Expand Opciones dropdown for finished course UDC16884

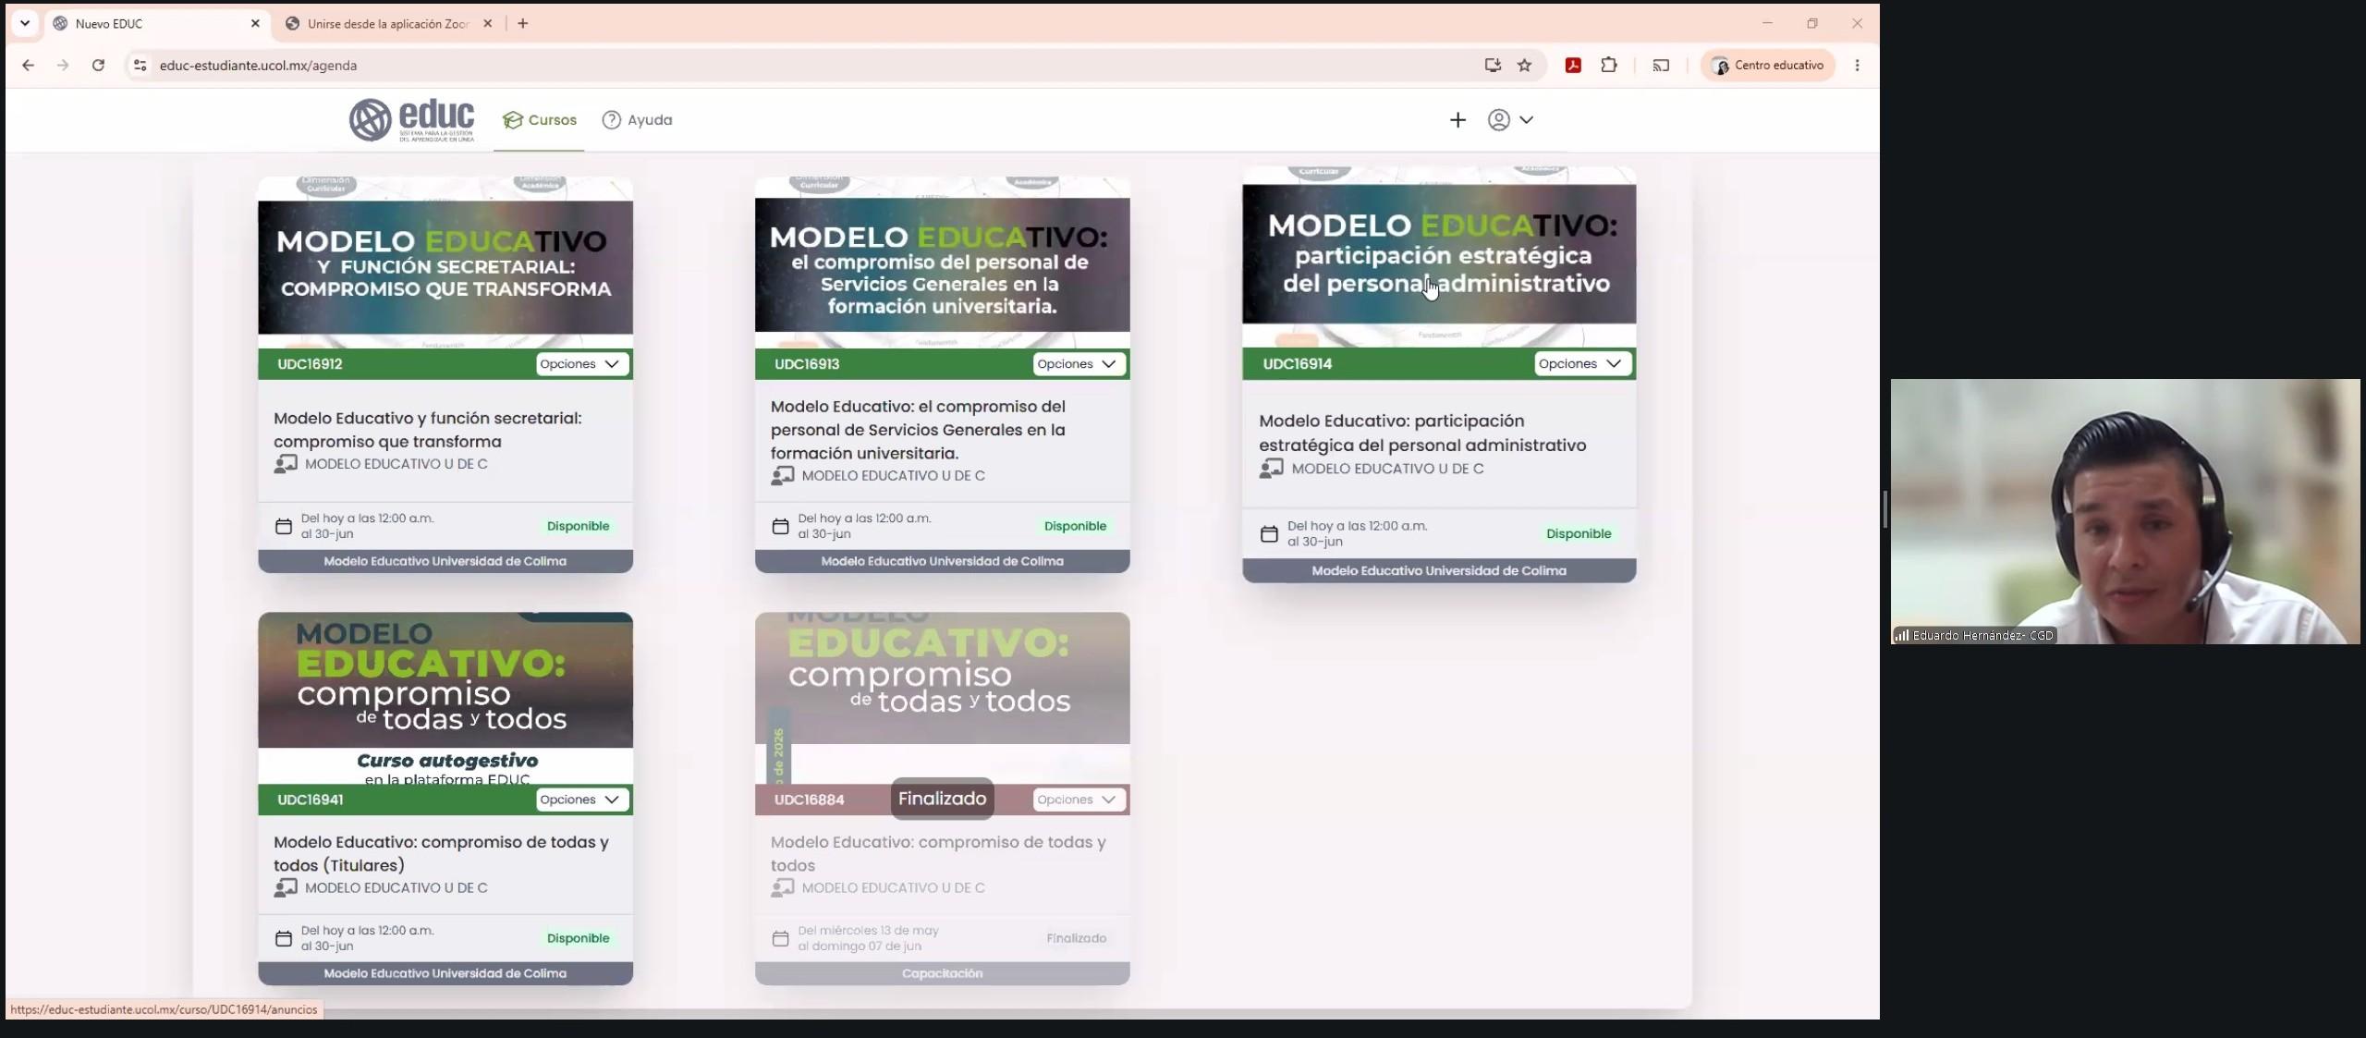(1079, 800)
